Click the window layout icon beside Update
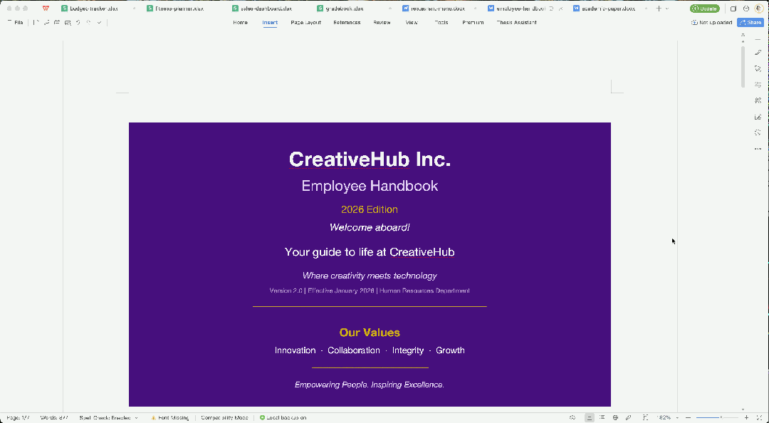Viewport: 769px width, 423px height. coord(733,9)
